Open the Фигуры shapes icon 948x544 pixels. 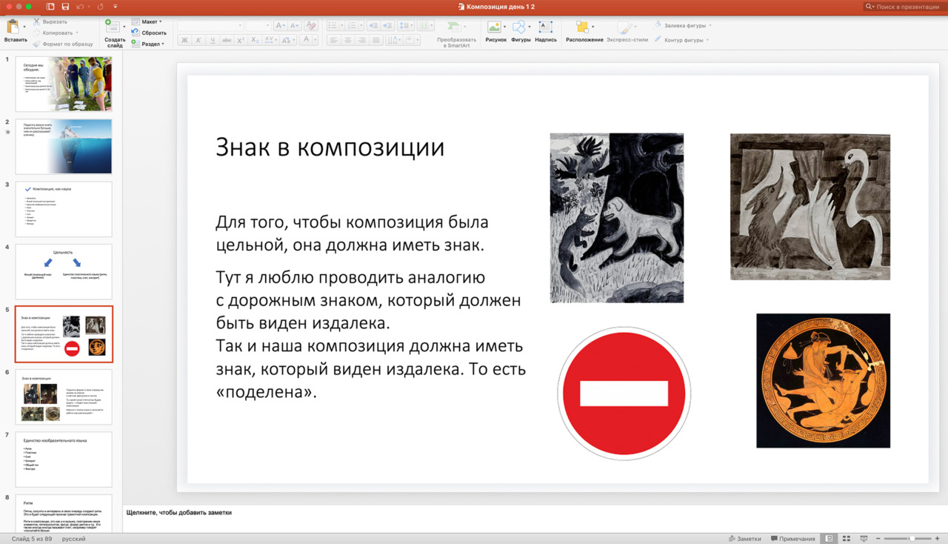tap(518, 27)
